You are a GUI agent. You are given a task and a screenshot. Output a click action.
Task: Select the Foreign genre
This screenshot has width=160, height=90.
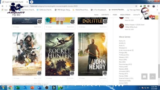(x=123, y=52)
